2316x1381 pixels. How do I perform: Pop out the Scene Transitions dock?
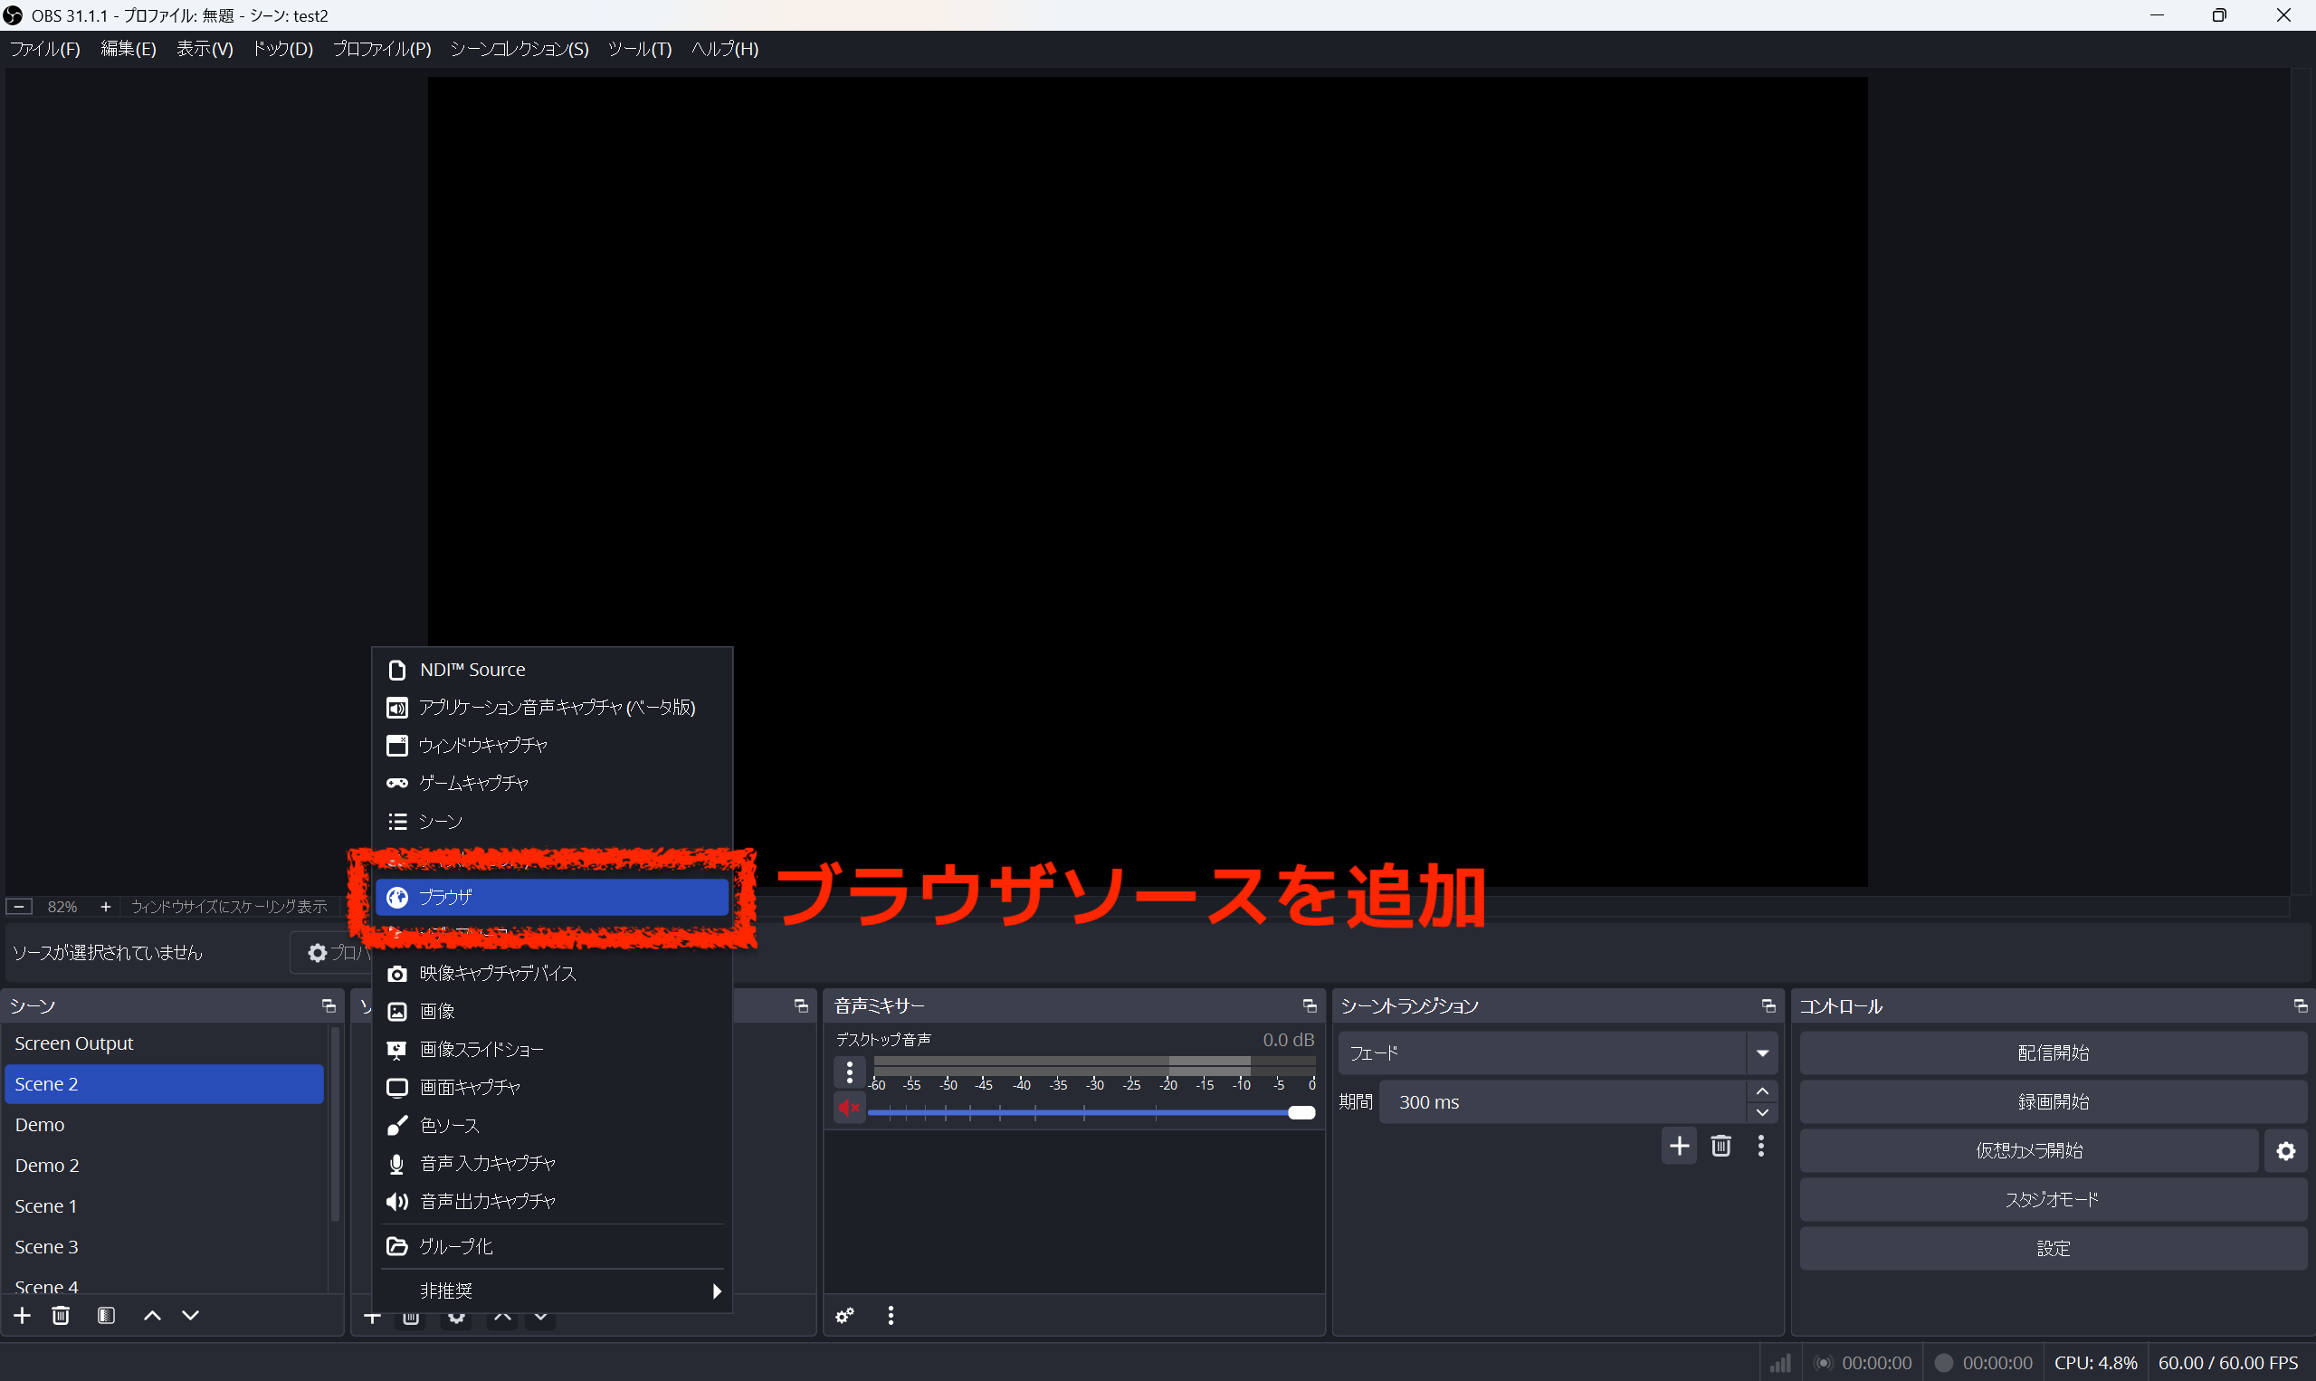(x=1768, y=1006)
